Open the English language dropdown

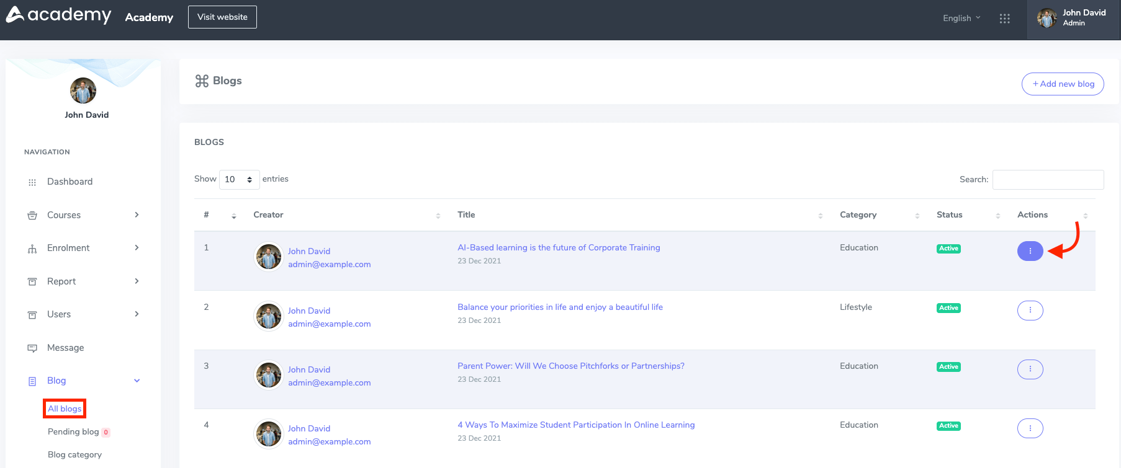click(x=961, y=18)
